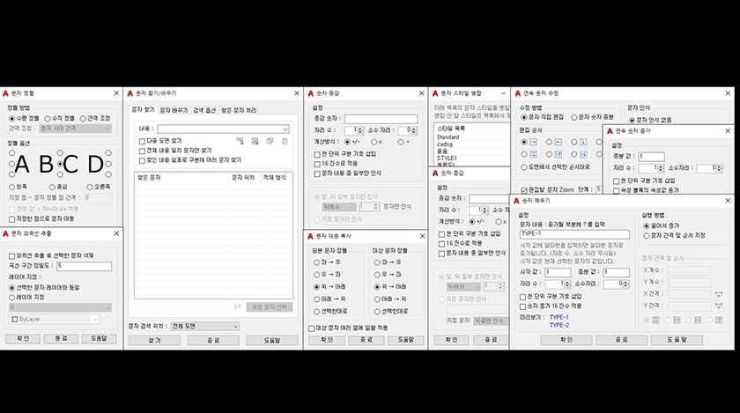
Task: Click 찾기 button in 문자 찾기/바꾸기
Action: click(x=155, y=340)
